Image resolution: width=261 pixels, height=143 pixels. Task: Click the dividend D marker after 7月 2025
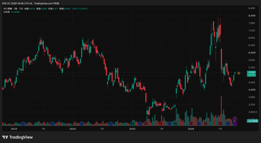169,124
